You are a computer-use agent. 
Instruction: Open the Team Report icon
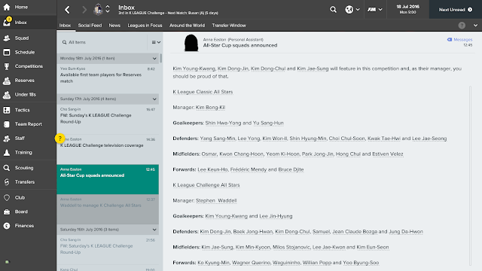[7, 124]
